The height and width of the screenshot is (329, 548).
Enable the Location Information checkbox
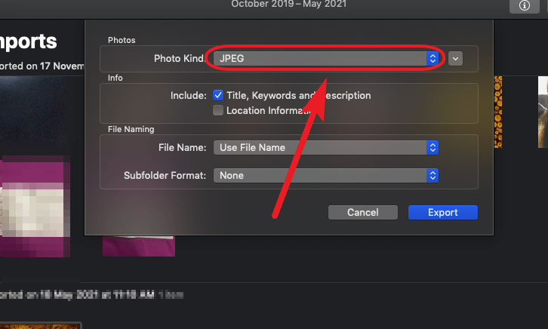[x=218, y=110]
